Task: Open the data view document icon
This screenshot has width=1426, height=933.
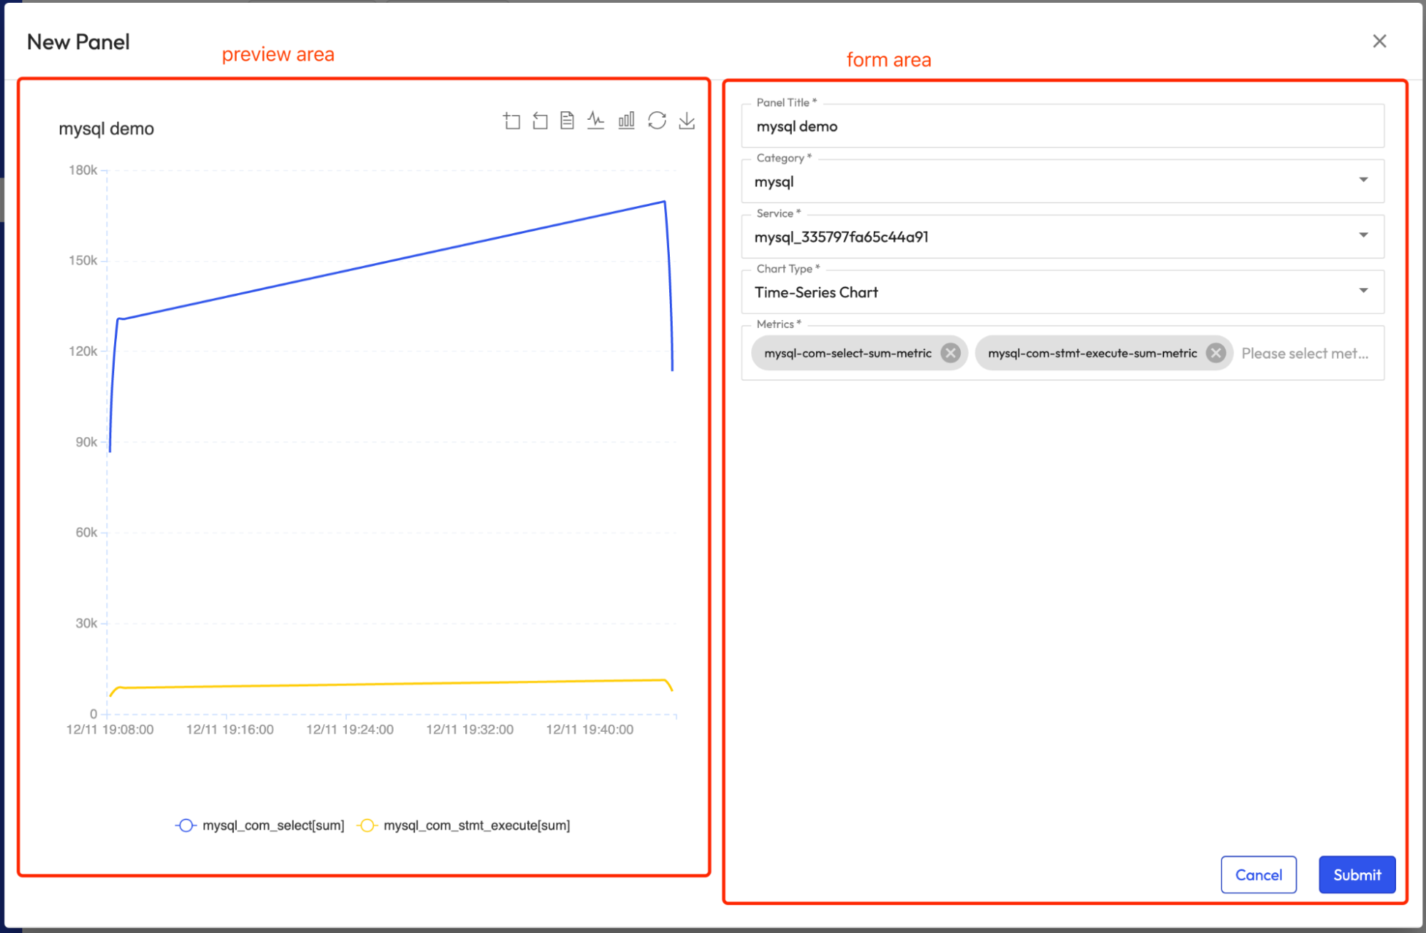Action: pos(567,121)
